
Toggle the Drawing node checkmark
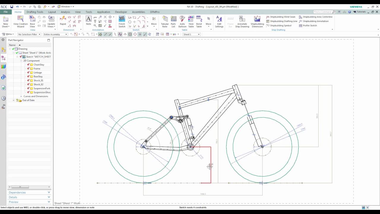pyautogui.click(x=13, y=49)
